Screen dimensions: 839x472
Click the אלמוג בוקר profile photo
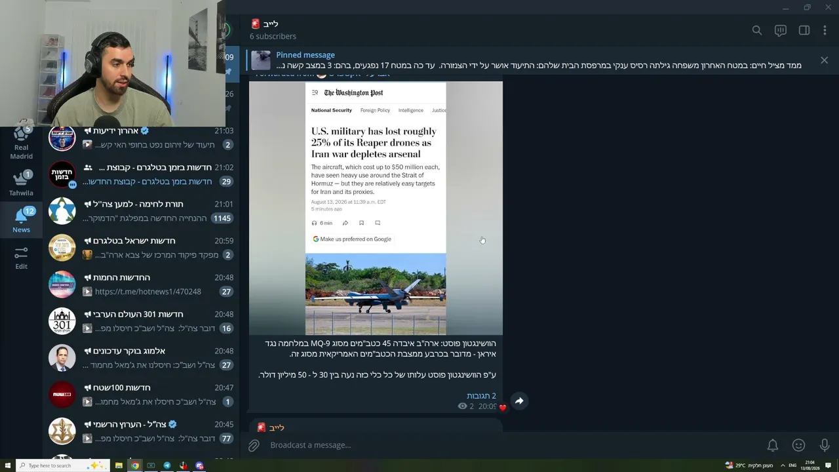coord(62,358)
